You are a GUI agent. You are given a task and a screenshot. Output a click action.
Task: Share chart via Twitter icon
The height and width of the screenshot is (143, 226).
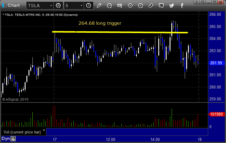(x=172, y=6)
